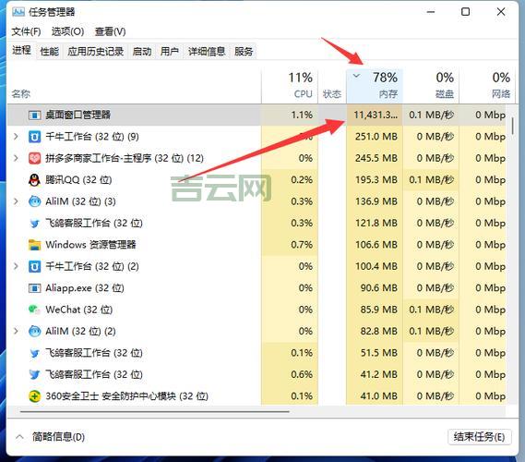Click the 腾讯QQ penguin icon
525x462 pixels.
(34, 180)
